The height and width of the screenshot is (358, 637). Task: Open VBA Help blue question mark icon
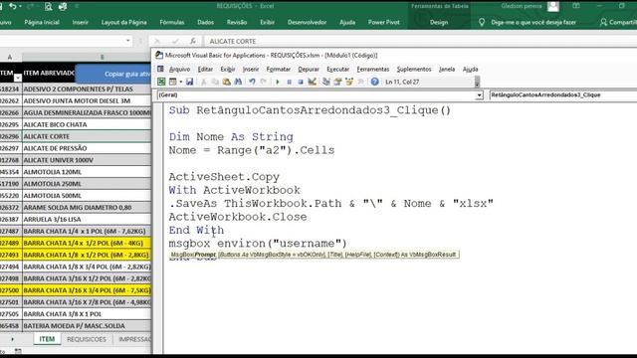(x=374, y=82)
